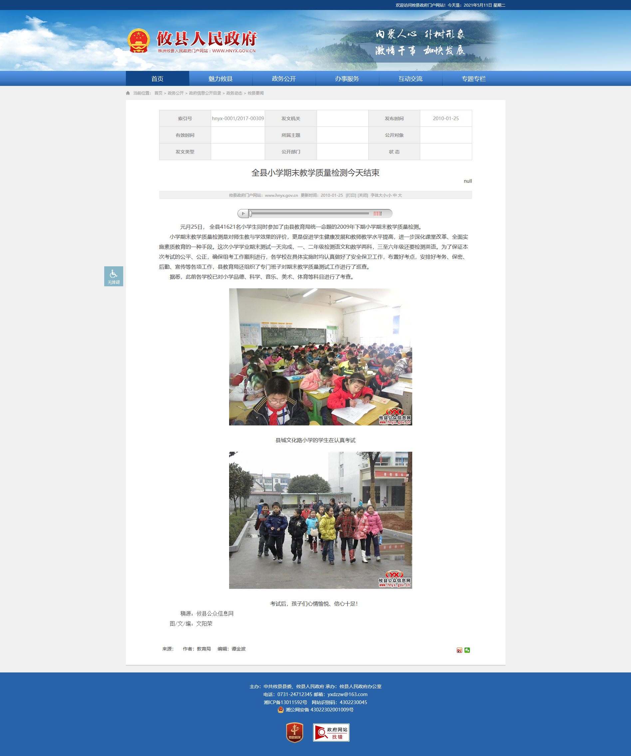Click the 政府网站找错 report icon

click(x=331, y=733)
